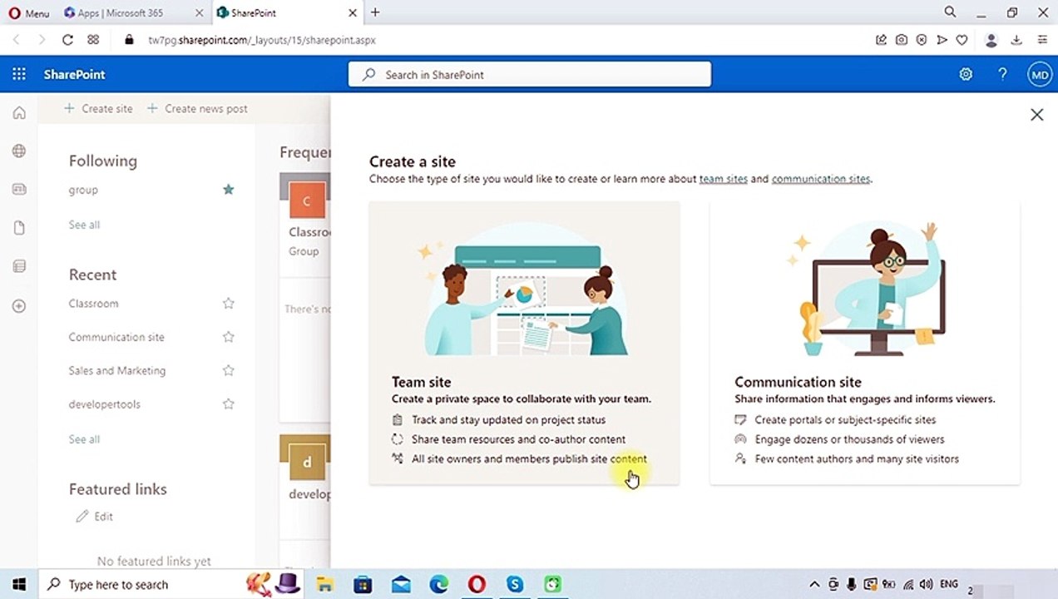The image size is (1058, 599).
Task: Open Skype from taskbar
Action: coord(515,585)
